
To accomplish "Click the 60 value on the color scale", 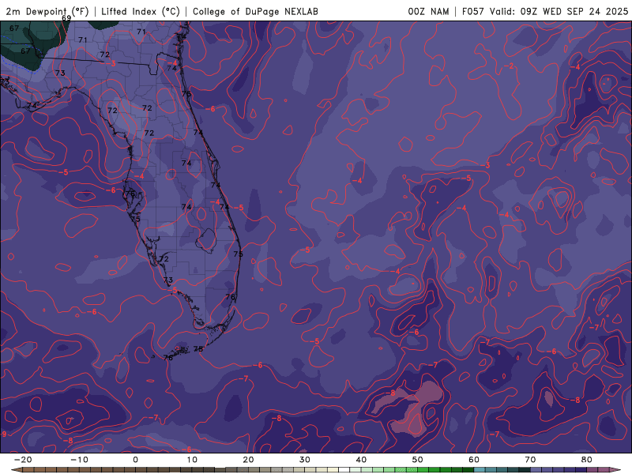I will click(474, 460).
